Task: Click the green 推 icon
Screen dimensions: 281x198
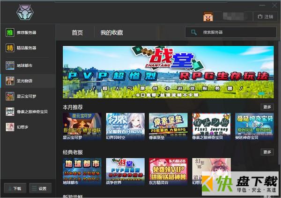Action: [x=10, y=33]
